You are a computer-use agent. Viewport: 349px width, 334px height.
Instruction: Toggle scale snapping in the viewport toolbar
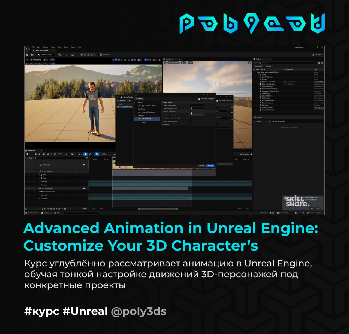coord(145,60)
